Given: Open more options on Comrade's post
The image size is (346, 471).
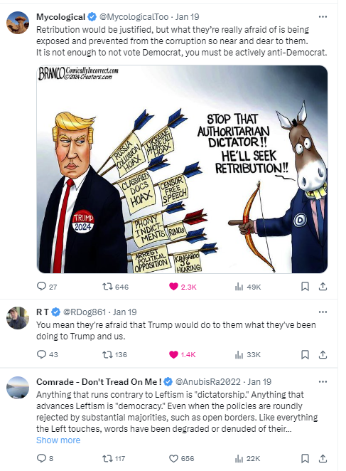Looking at the screenshot, I should 323,382.
